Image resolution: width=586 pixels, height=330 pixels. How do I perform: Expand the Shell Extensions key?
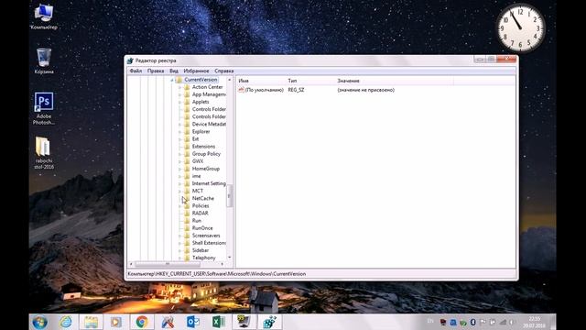[x=179, y=243]
